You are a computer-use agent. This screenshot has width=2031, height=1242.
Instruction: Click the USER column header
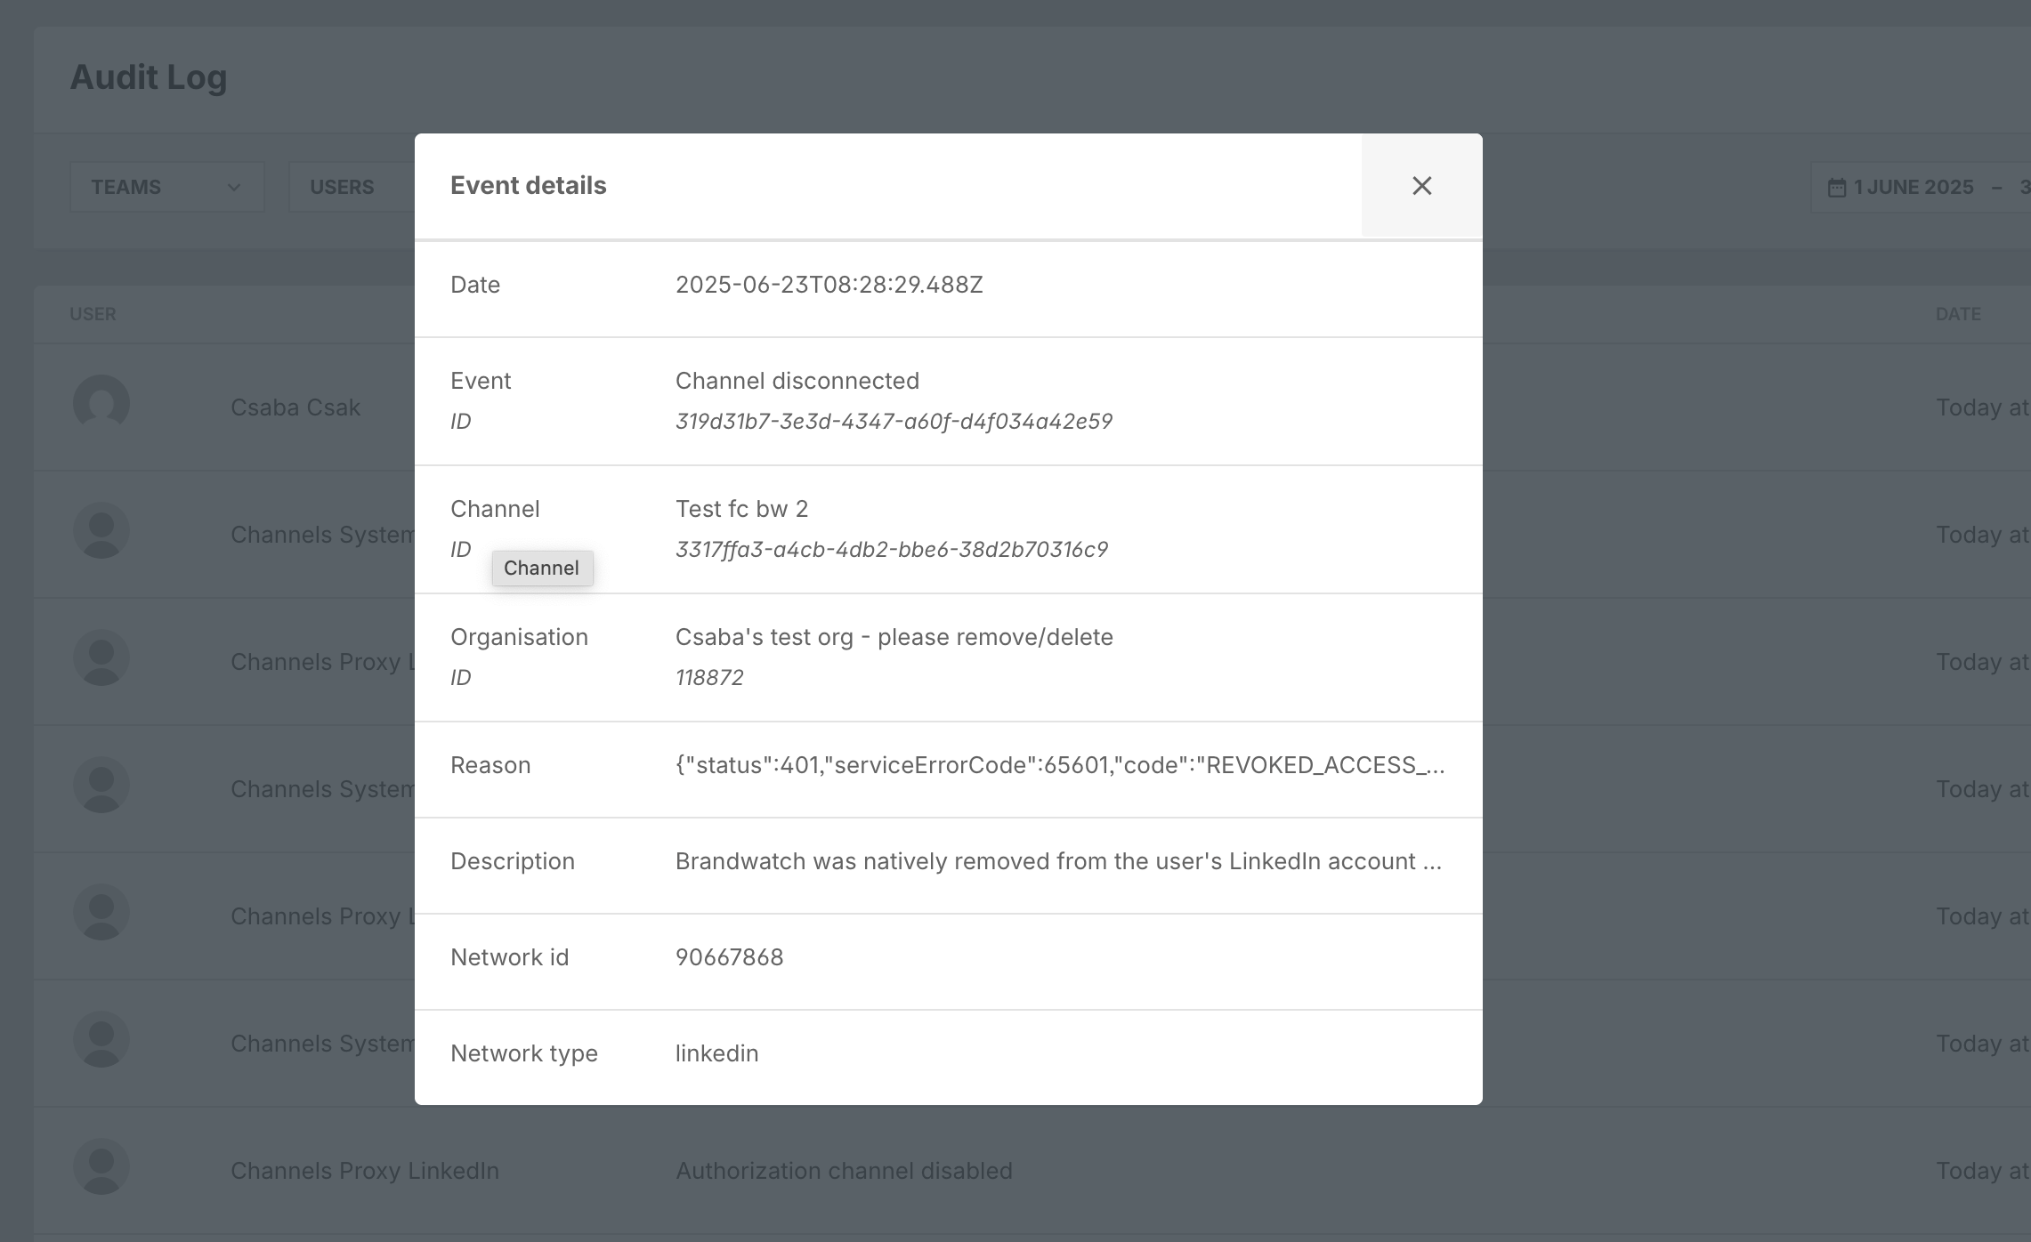[93, 314]
